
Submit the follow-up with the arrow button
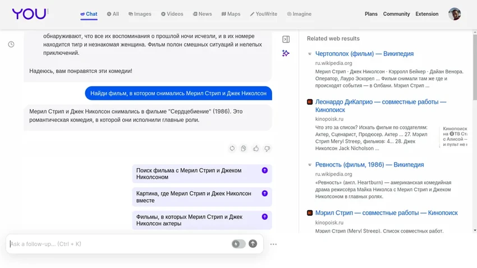[x=253, y=244]
